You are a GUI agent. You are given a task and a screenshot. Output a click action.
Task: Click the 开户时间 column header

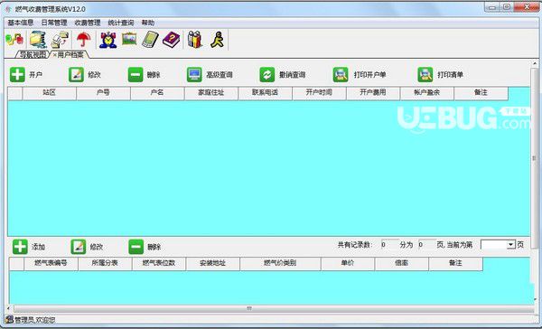(x=319, y=93)
